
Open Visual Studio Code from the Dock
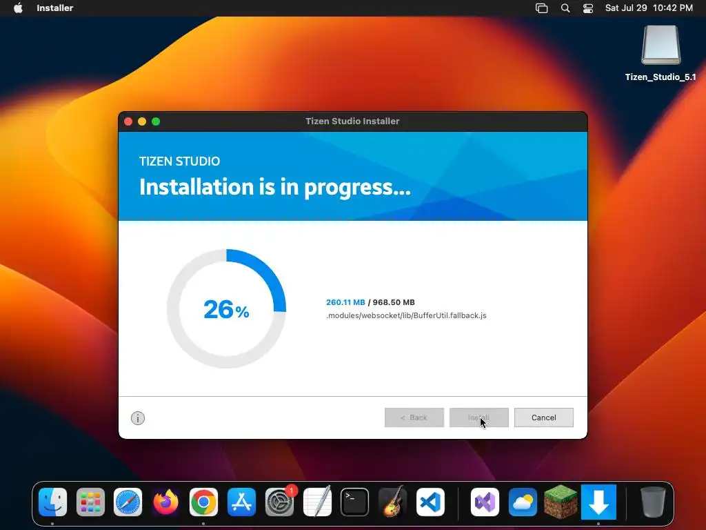pyautogui.click(x=430, y=502)
